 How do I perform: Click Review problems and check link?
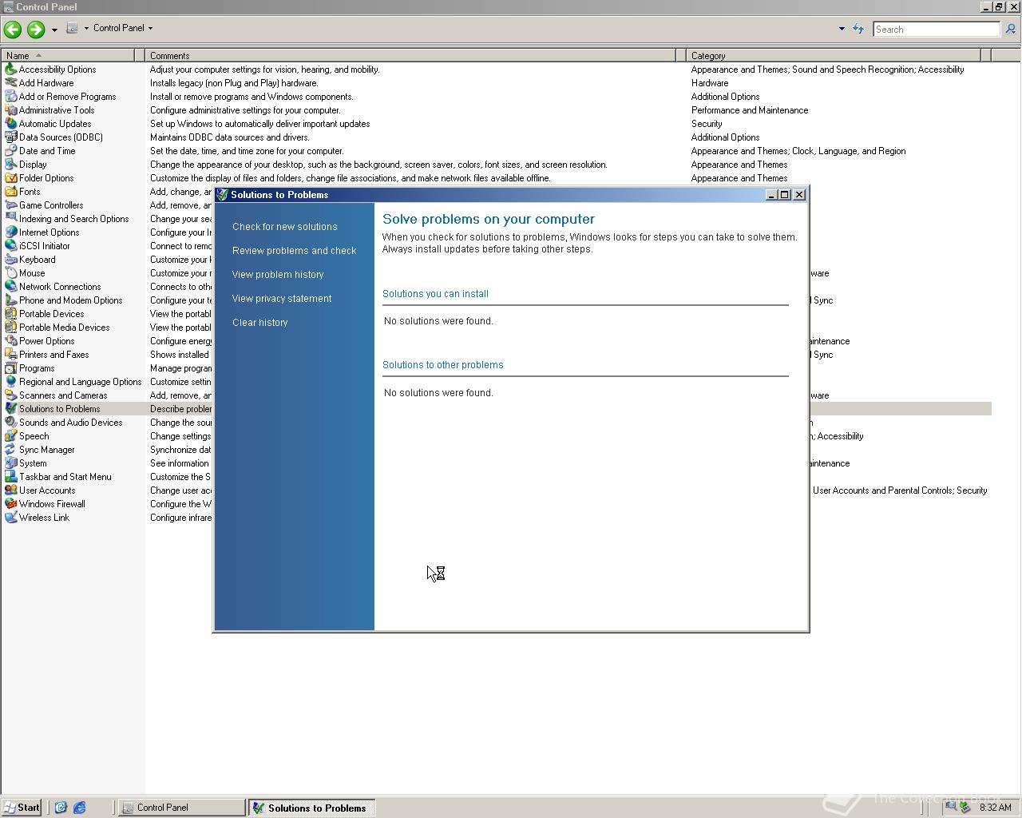click(294, 251)
